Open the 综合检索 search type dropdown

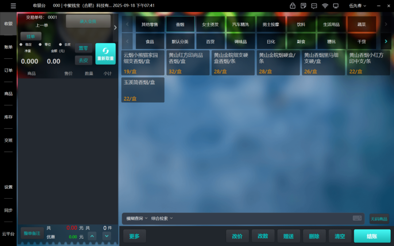click(162, 219)
